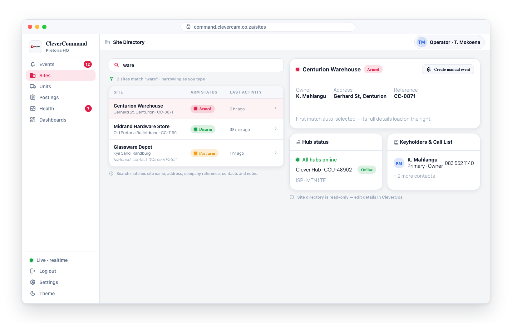Click the Log out arrow icon
Screen dimensions: 512x323
pyautogui.click(x=33, y=271)
